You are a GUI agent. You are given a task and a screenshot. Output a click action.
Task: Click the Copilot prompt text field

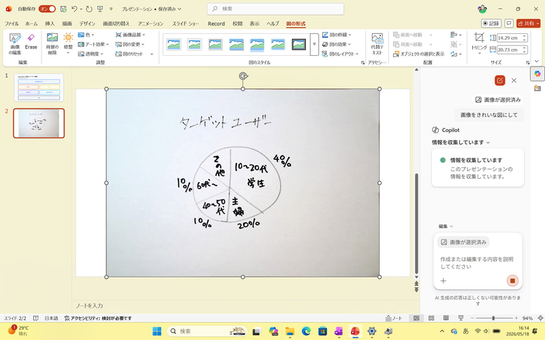coord(478,262)
